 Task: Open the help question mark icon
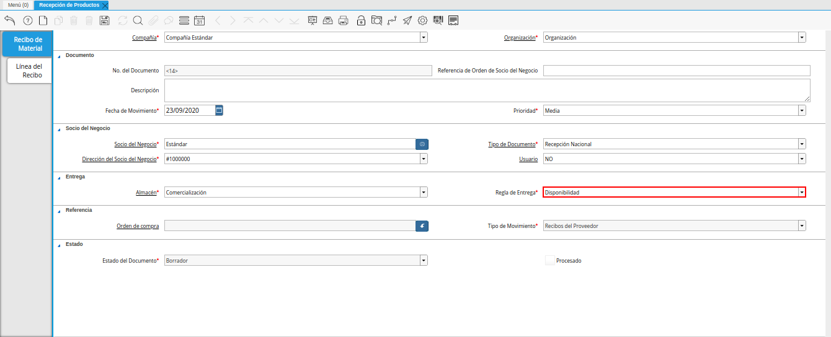coord(27,20)
